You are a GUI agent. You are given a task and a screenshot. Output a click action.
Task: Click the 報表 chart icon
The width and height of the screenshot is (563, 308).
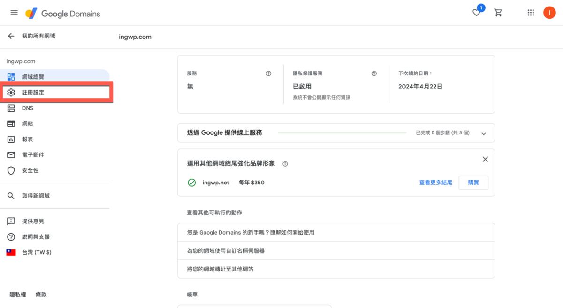pos(11,139)
